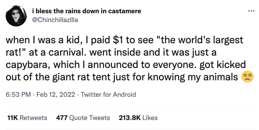The height and width of the screenshot is (130, 259).
Task: Click the tweet author's profile avatar
Action: 16,16
